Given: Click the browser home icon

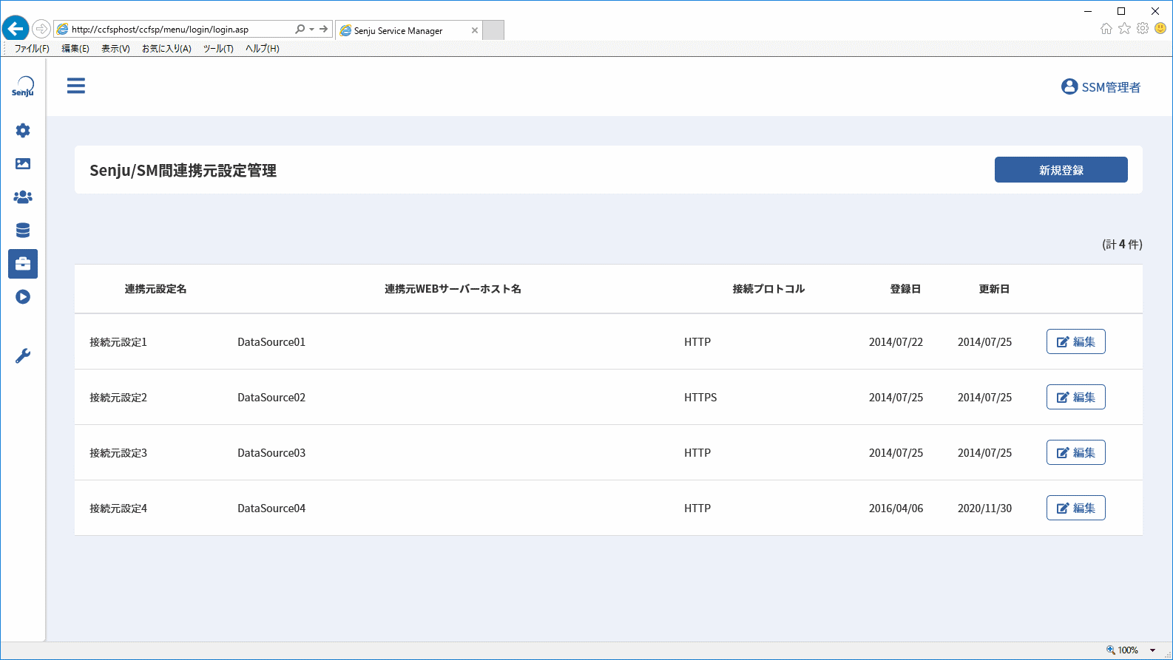Looking at the screenshot, I should click(x=1106, y=29).
